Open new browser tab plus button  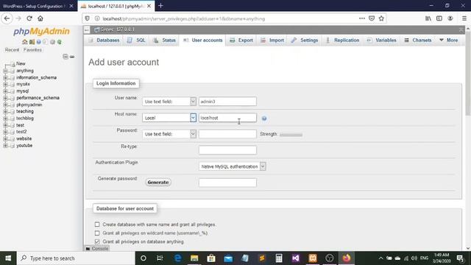point(160,6)
